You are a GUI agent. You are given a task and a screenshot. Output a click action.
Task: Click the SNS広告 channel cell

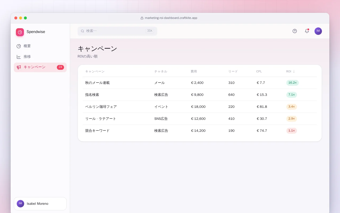[161, 119]
